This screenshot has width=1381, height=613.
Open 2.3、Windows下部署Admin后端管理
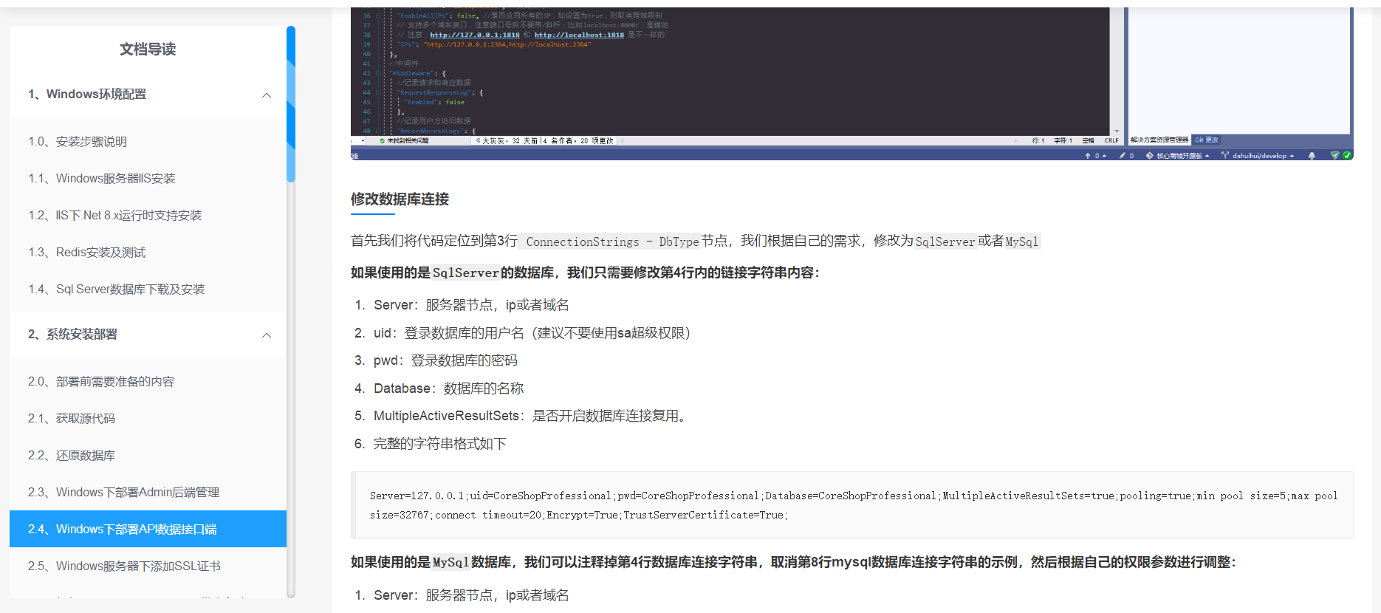click(x=124, y=492)
